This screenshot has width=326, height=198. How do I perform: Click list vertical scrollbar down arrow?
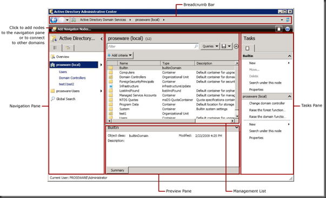pyautogui.click(x=237, y=116)
